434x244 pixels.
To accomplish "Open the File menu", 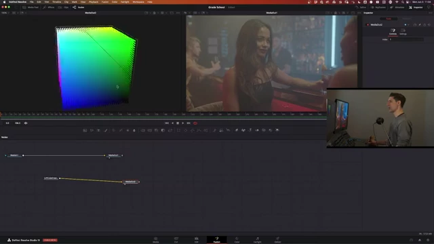I will point(32,2).
